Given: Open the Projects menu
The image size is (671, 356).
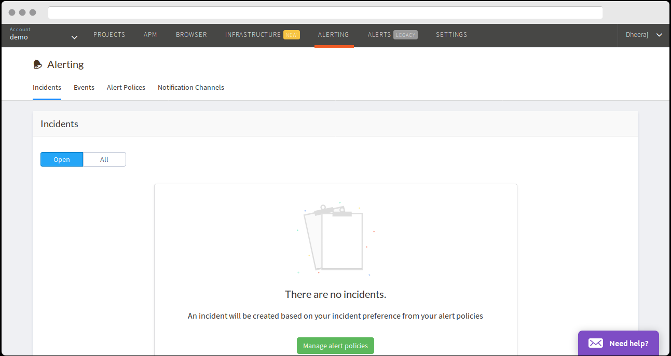Looking at the screenshot, I should pos(109,35).
